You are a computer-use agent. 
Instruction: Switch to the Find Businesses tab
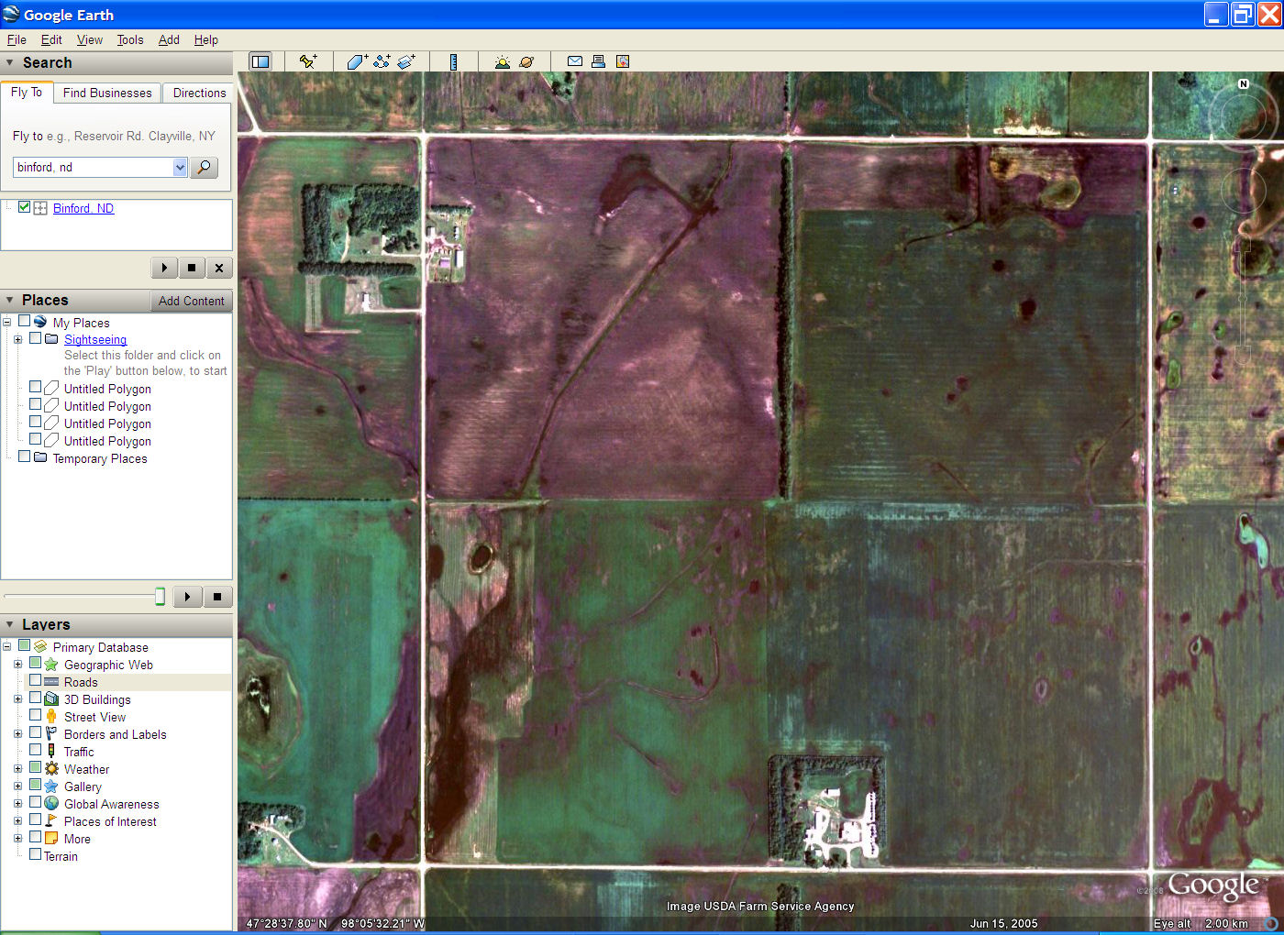point(107,93)
